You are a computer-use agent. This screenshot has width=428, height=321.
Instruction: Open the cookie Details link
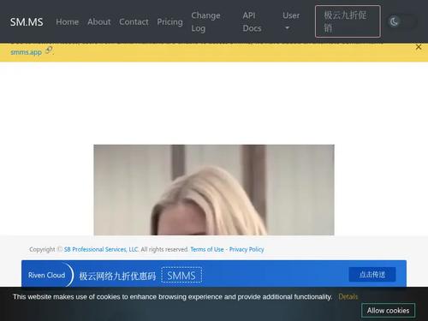(x=348, y=297)
